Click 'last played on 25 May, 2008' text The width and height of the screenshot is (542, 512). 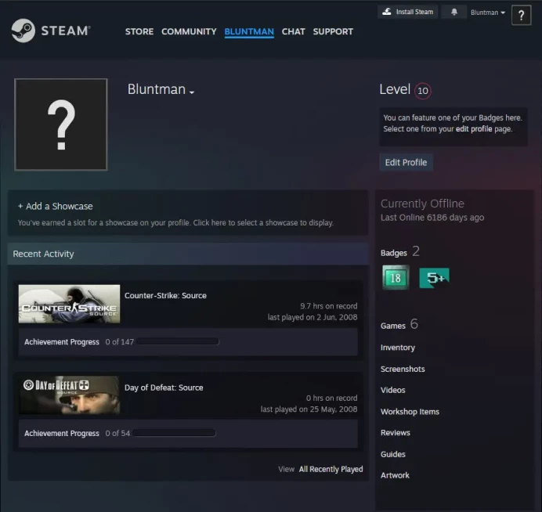pyautogui.click(x=309, y=409)
